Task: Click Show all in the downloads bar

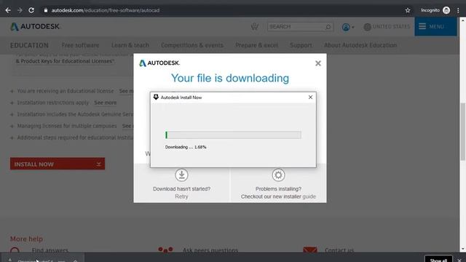Action: coord(438,259)
